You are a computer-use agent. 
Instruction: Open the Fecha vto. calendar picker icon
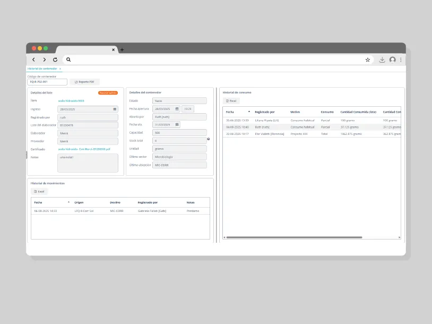tap(177, 125)
